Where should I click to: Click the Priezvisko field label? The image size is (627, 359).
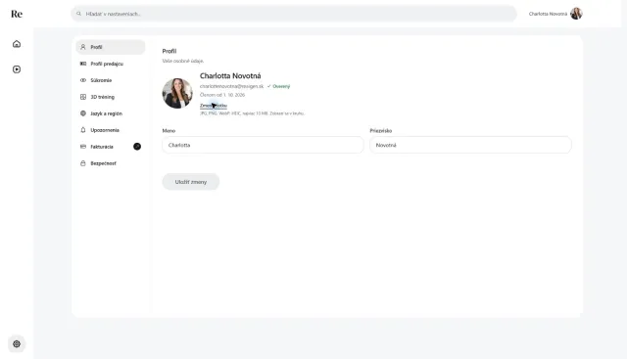click(381, 130)
